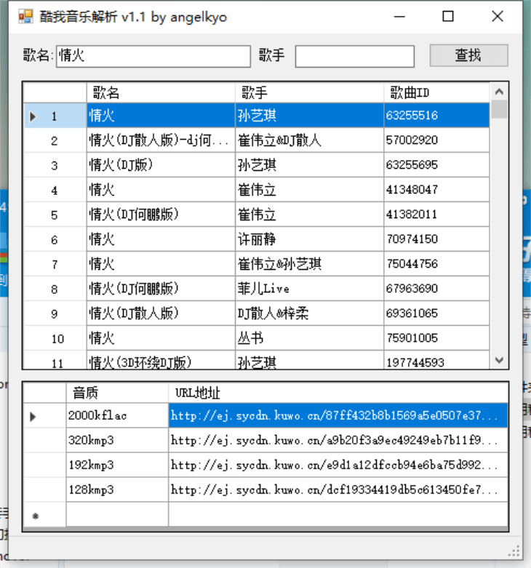Screen dimensions: 531x568
Task: Select row header number 5
Action: [x=55, y=215]
